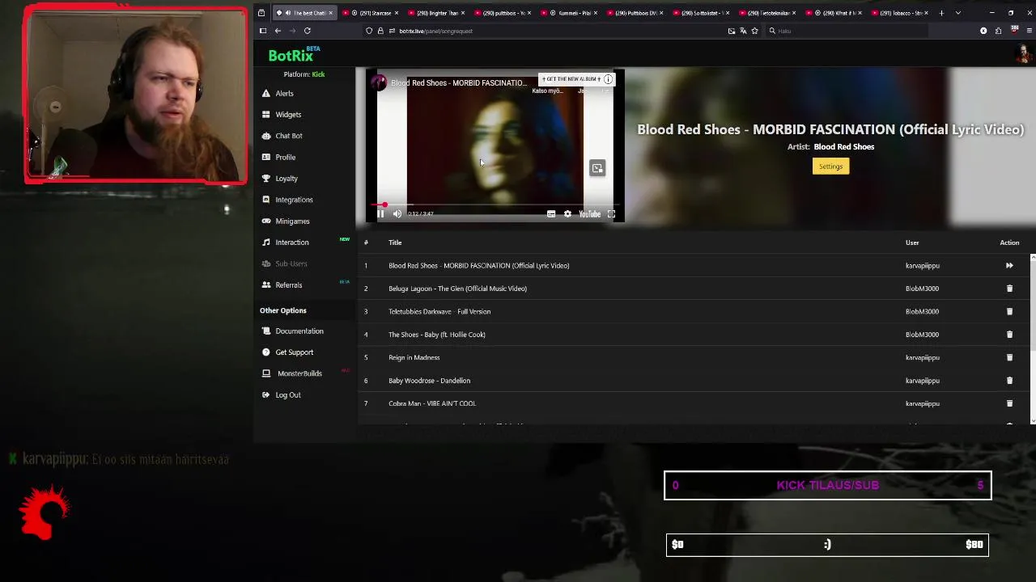Delete Beluga Lagoon - The Glen from queue
The height and width of the screenshot is (582, 1036).
1009,289
